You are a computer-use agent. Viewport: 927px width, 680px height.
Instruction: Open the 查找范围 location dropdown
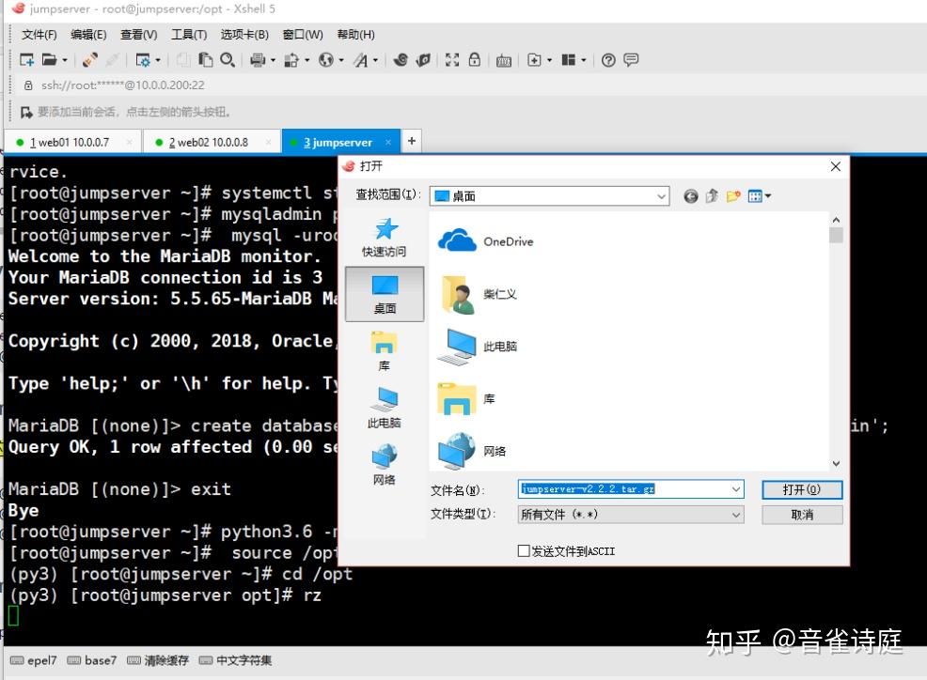[x=660, y=195]
